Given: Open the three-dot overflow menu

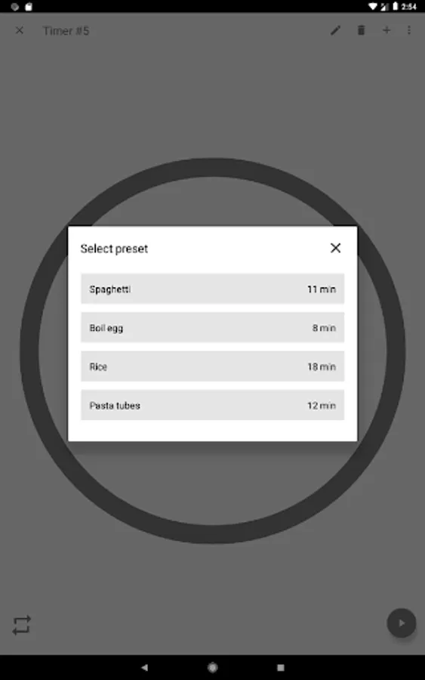Looking at the screenshot, I should tap(409, 30).
